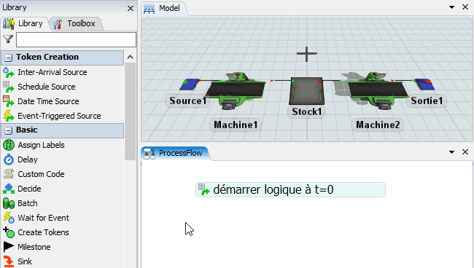Pick the Schedule Source activity icon
474x268 pixels.
point(9,87)
